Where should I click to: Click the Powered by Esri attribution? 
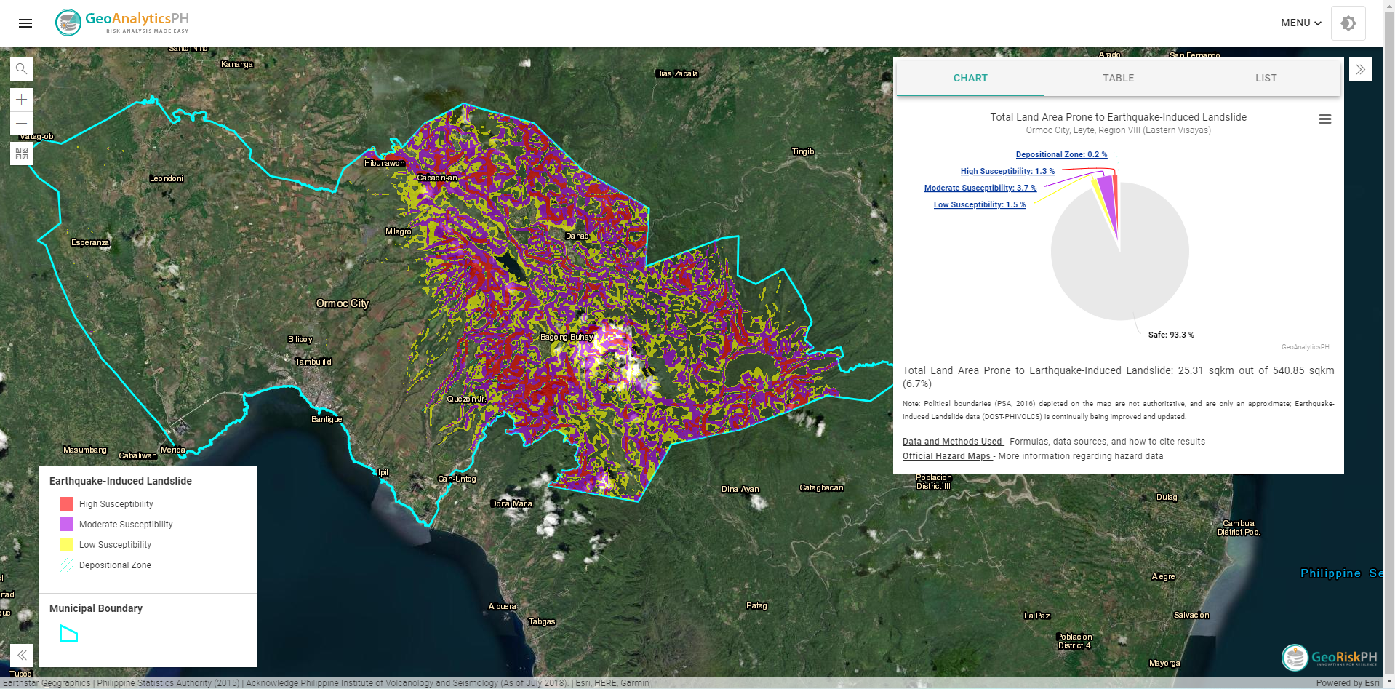click(1347, 683)
